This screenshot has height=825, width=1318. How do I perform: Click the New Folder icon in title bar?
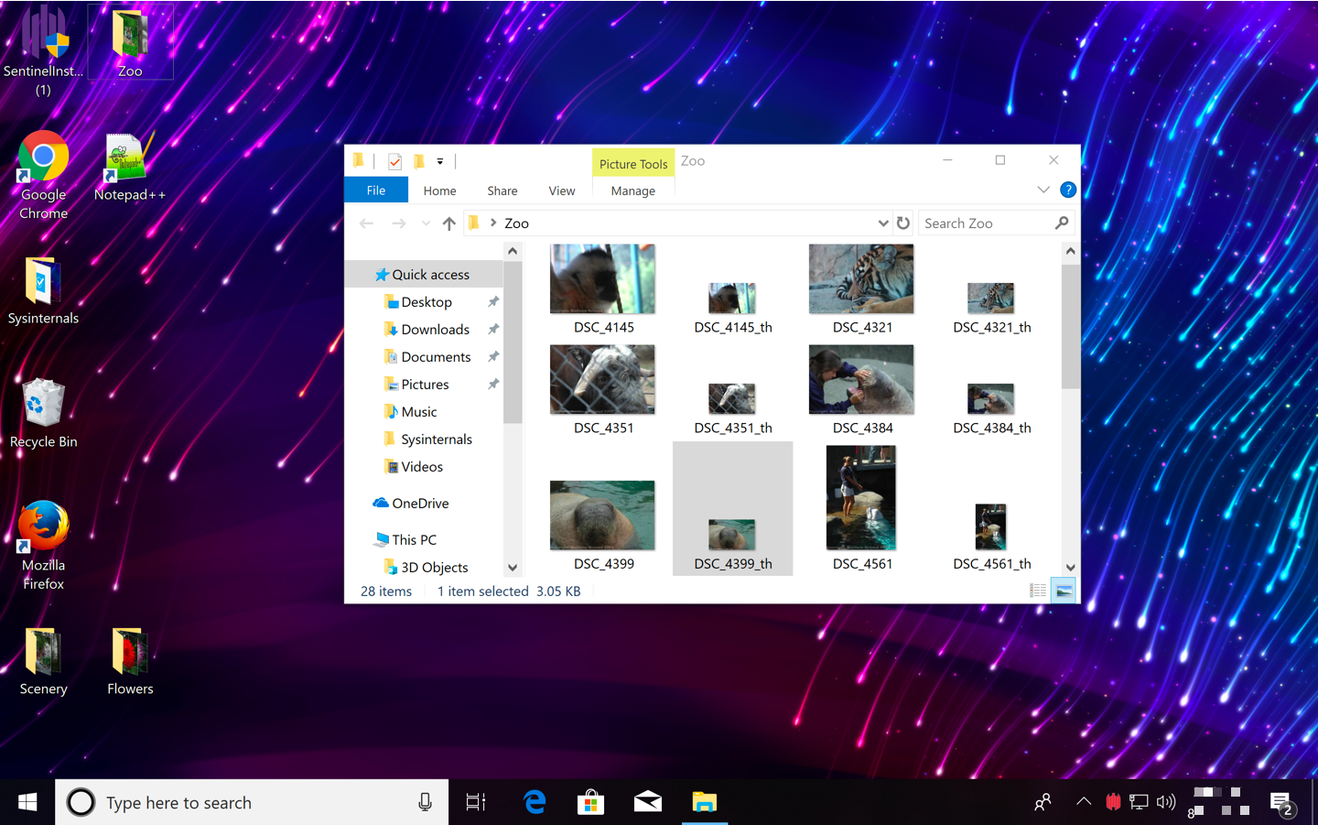418,162
